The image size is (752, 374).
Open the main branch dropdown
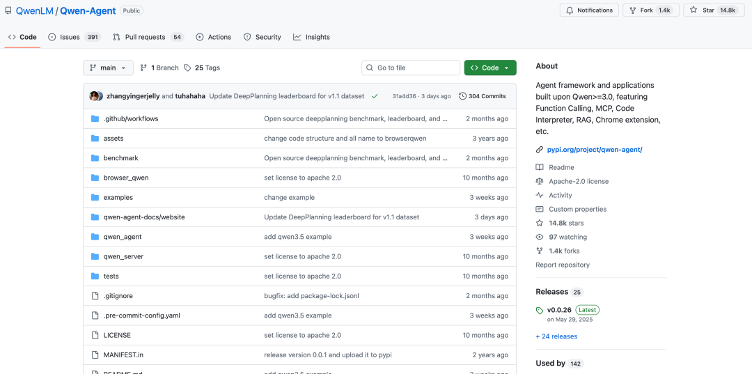click(108, 68)
